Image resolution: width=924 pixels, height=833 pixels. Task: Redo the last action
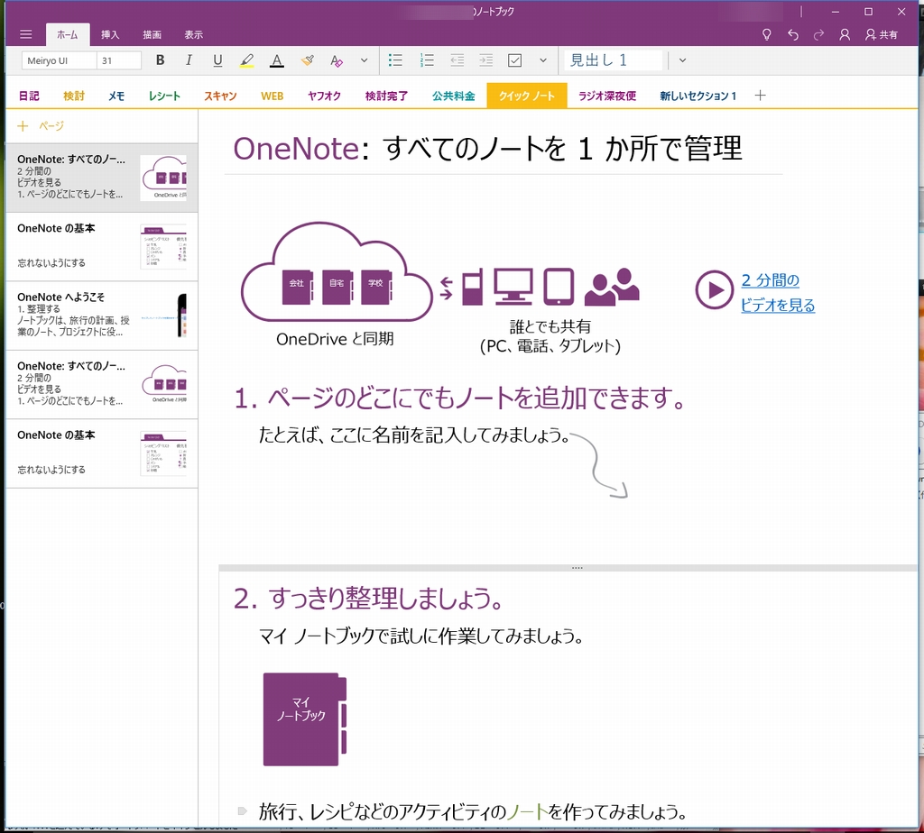818,35
